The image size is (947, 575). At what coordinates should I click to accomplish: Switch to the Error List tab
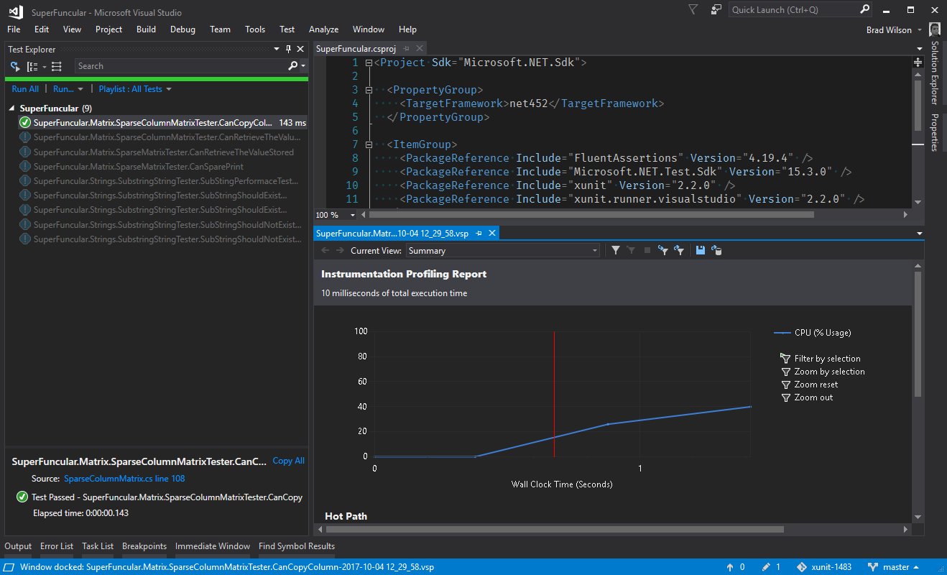pos(57,546)
